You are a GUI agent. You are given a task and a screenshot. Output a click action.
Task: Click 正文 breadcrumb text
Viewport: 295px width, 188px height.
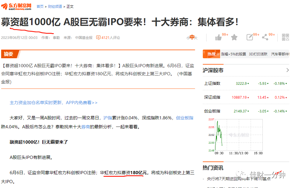70,7
